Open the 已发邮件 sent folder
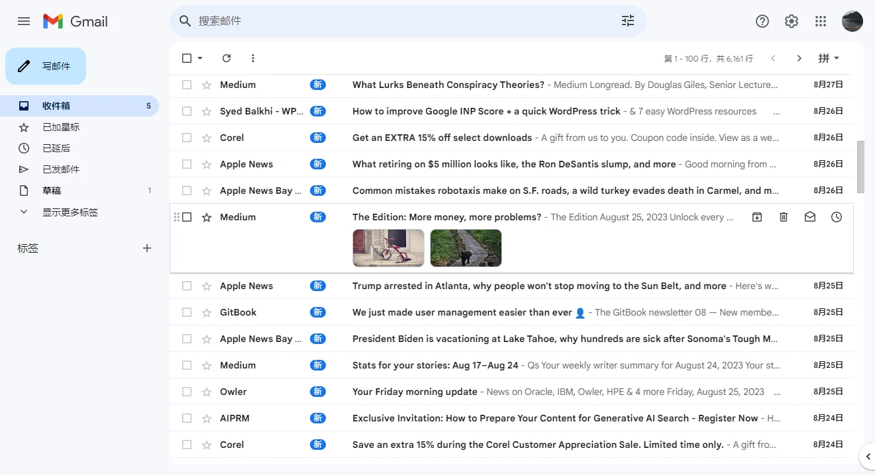 click(79, 169)
